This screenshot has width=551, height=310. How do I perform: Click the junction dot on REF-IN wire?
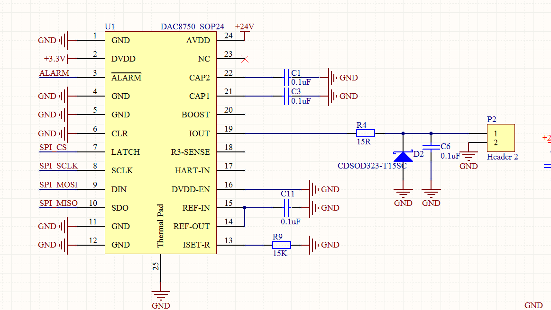(245, 208)
